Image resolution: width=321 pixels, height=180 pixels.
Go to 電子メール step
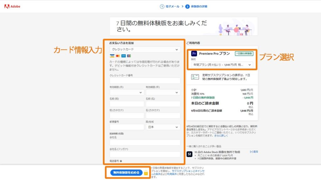click(x=172, y=7)
